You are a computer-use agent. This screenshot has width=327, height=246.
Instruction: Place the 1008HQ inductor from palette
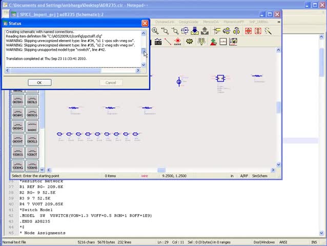pyautogui.click(x=18, y=166)
